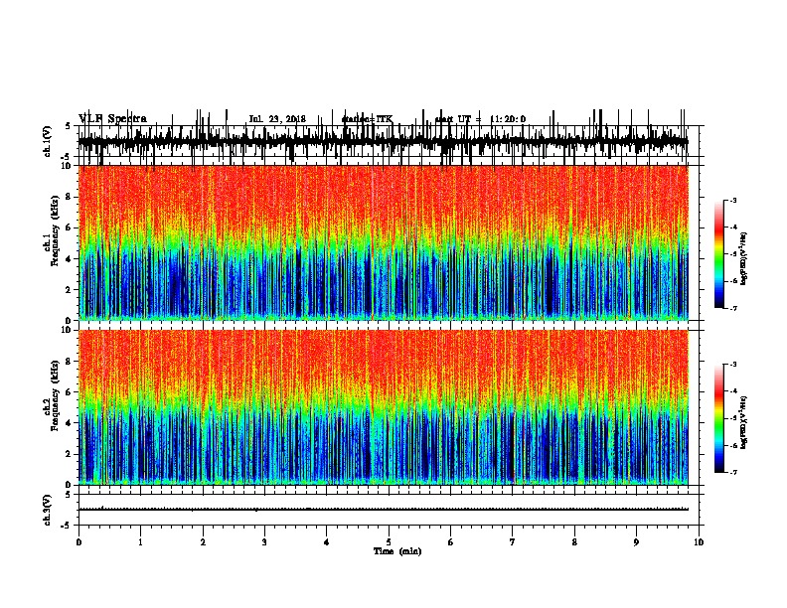
Task: Click time-axis tick label "9"
Action: coord(636,542)
